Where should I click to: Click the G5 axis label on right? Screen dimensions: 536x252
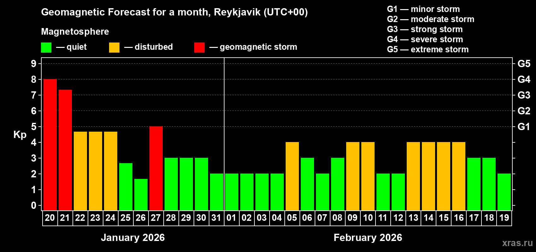524,64
